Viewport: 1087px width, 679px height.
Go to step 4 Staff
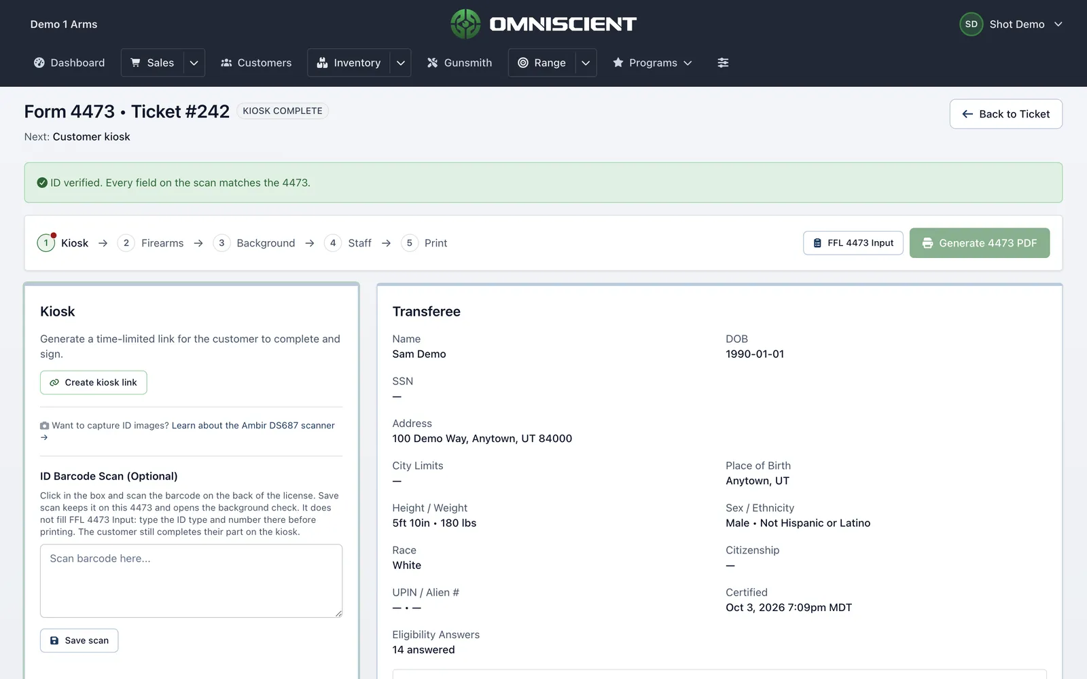tap(348, 243)
